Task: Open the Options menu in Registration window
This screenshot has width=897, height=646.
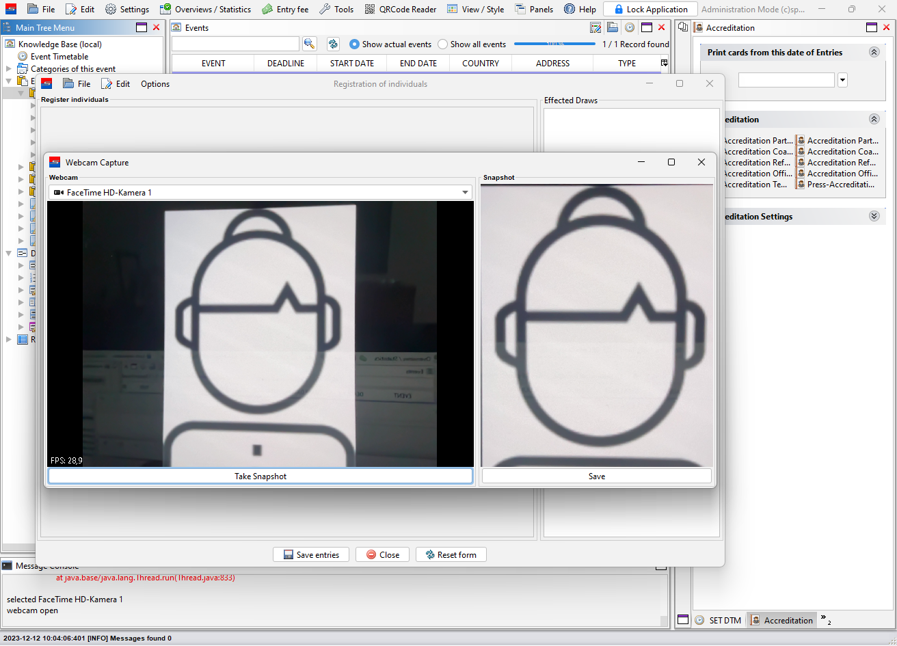Action: pos(155,84)
